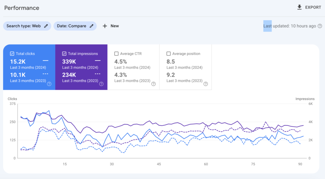Open the Date: Compare filter chip
325x179 pixels.
coord(72,26)
